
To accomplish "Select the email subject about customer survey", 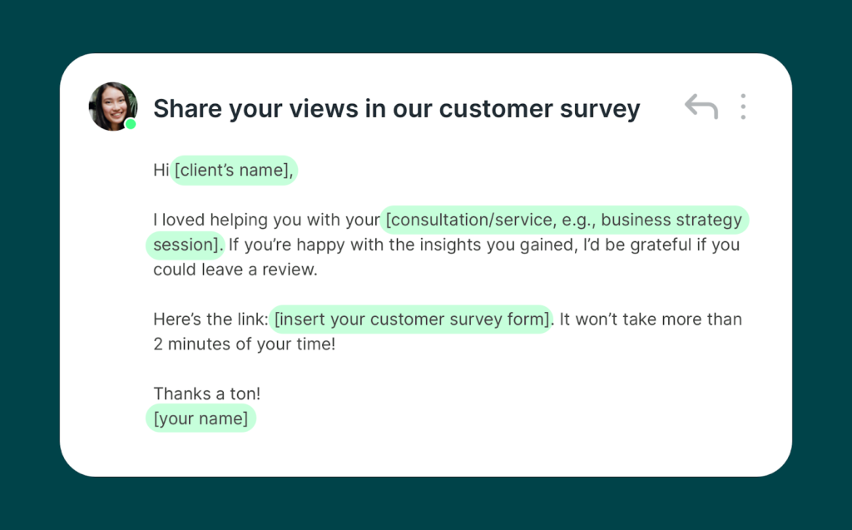I will click(396, 109).
